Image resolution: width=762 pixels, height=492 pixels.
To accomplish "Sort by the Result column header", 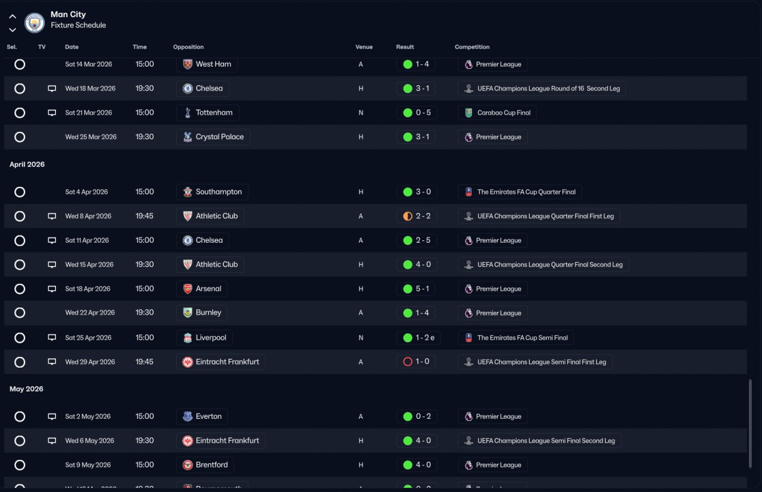I will 405,47.
